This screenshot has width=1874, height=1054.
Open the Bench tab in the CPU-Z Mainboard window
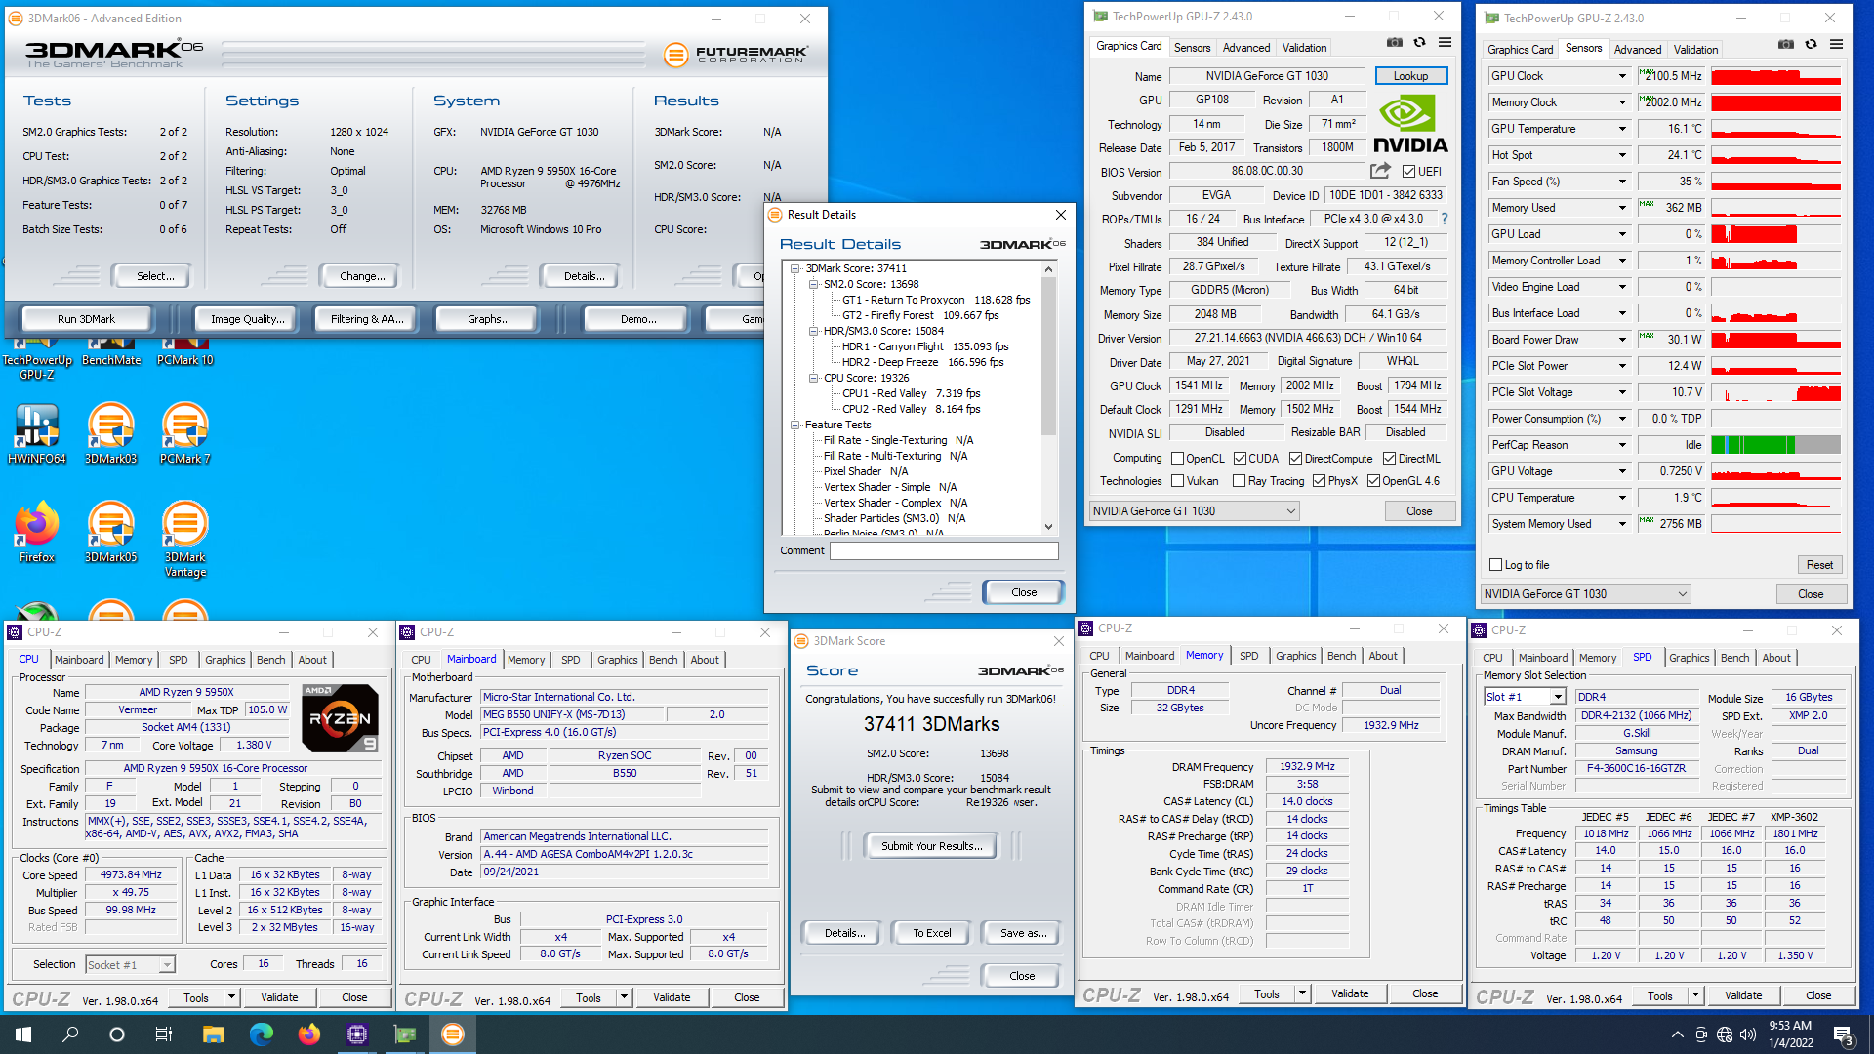pos(663,660)
